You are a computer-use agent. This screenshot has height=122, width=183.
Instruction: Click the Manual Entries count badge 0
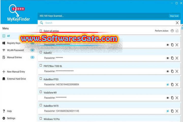tap(32, 57)
